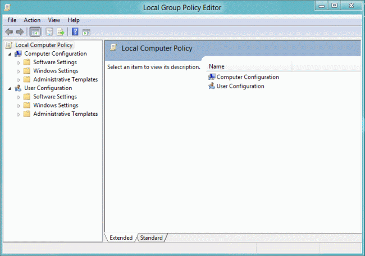Viewport: 365px width, 256px height.
Task: Click Local Computer Policy scroll icon in tree
Action: (9, 45)
